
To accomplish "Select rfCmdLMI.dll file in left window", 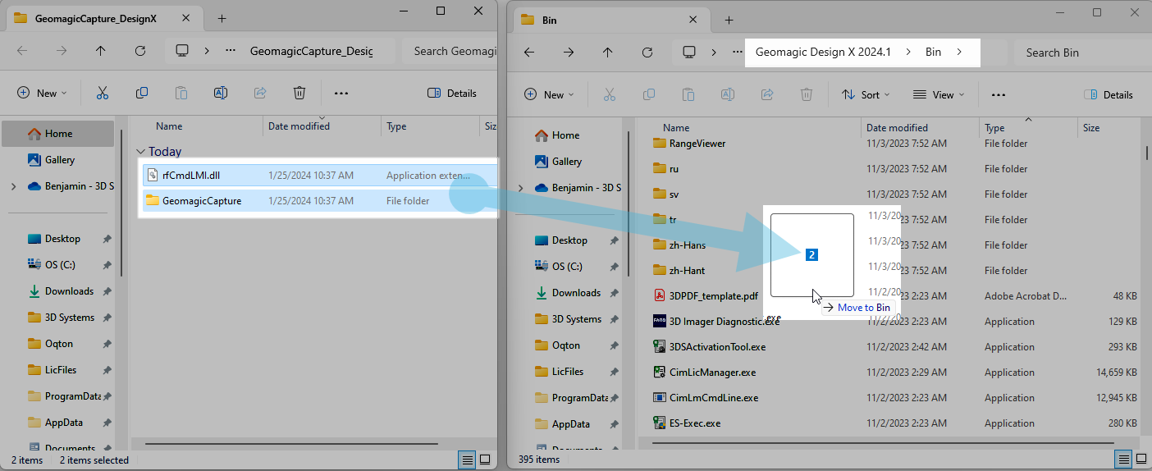I will click(x=320, y=175).
